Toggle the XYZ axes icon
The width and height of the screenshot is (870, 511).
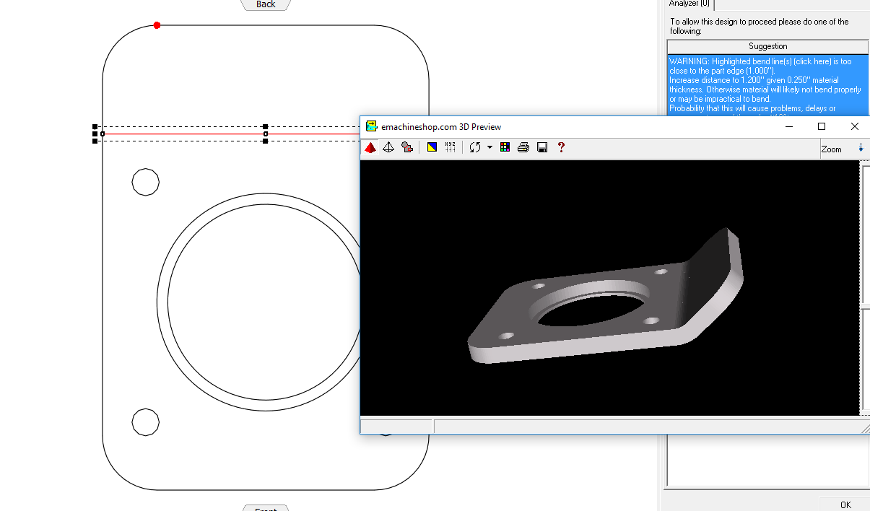tap(451, 147)
